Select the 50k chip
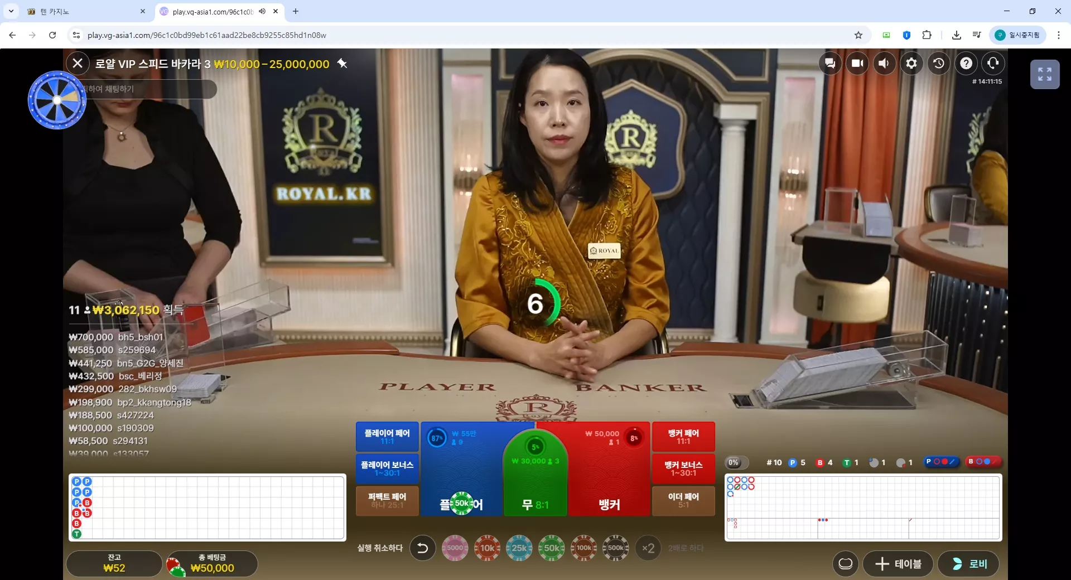Viewport: 1071px width, 580px height. [552, 548]
